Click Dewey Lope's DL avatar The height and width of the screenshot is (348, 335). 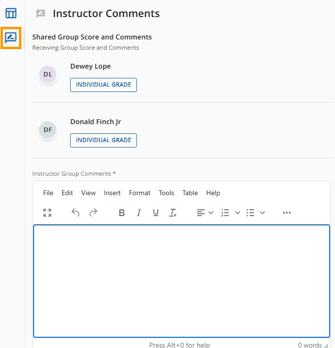(48, 74)
